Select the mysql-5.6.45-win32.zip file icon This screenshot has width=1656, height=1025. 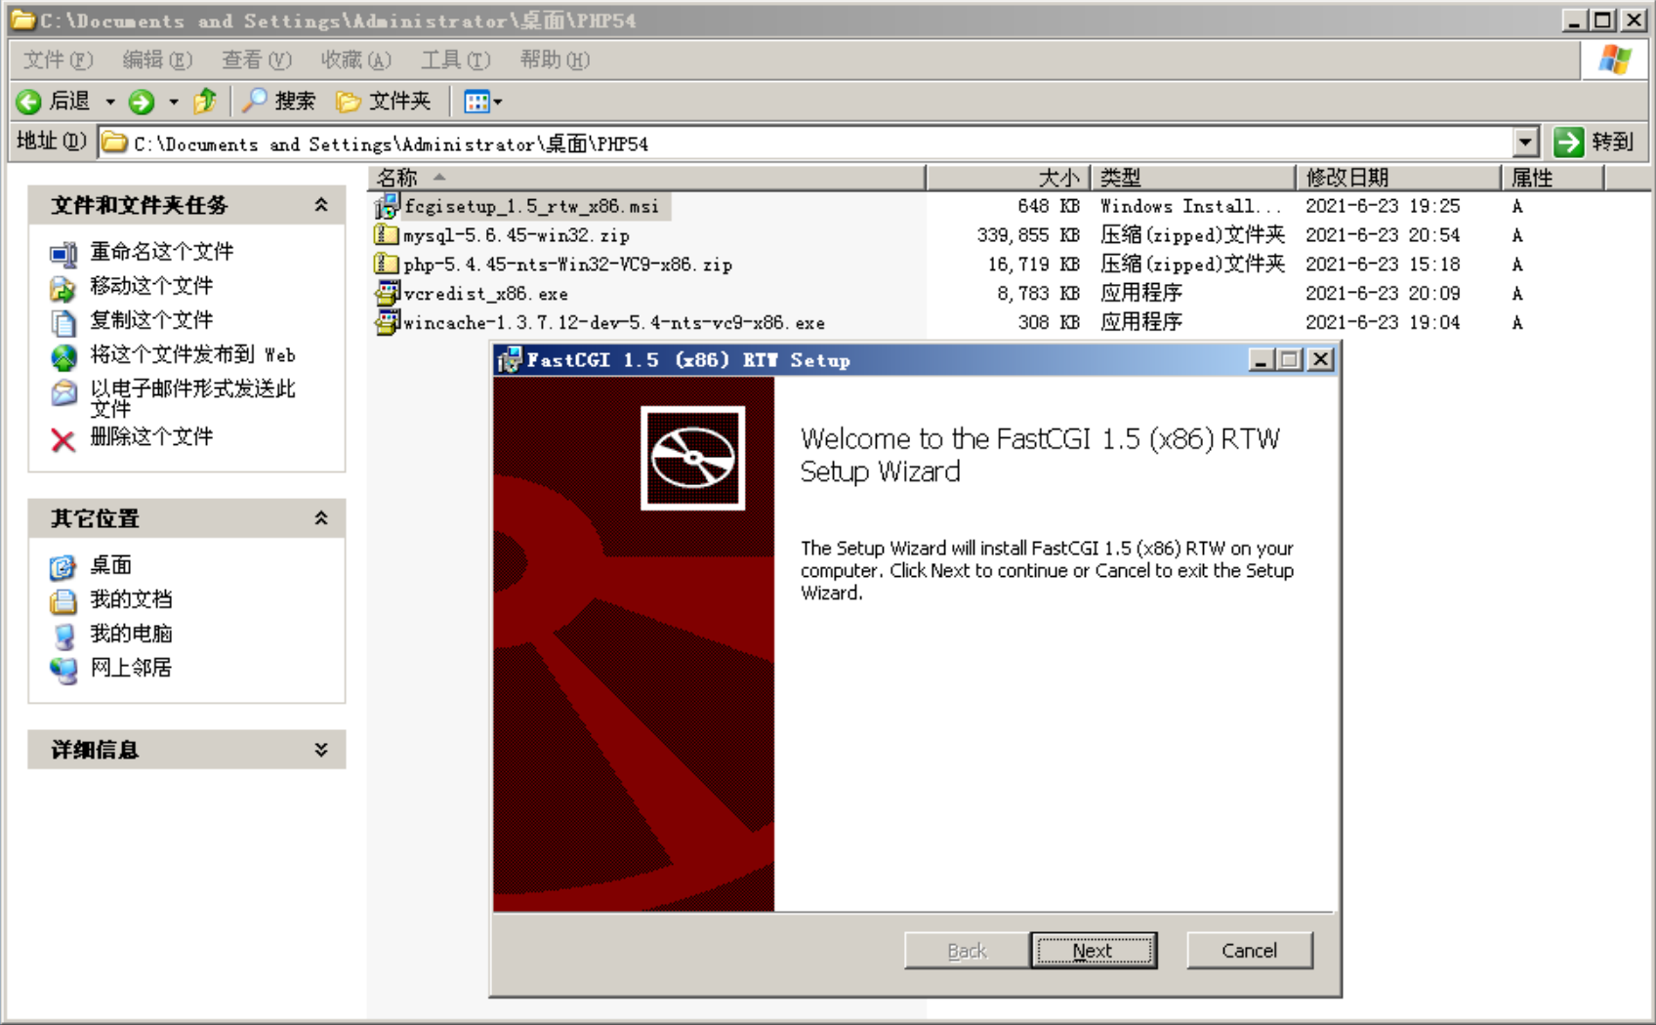[387, 235]
